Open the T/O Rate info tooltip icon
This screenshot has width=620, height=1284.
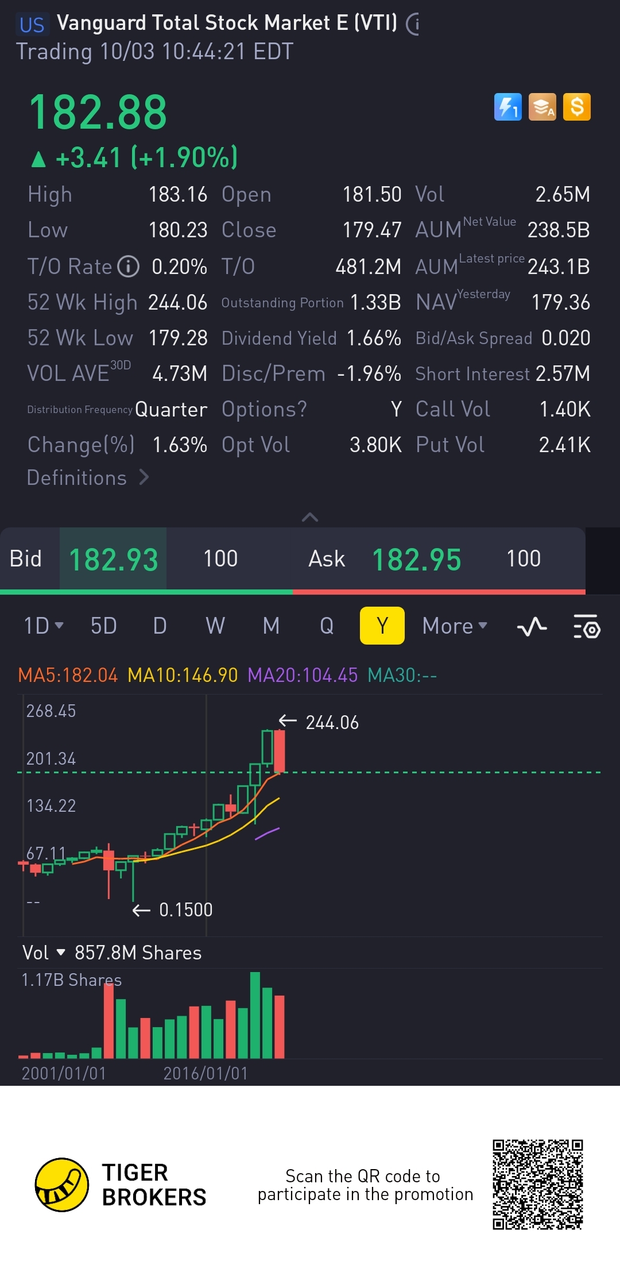[x=129, y=267]
